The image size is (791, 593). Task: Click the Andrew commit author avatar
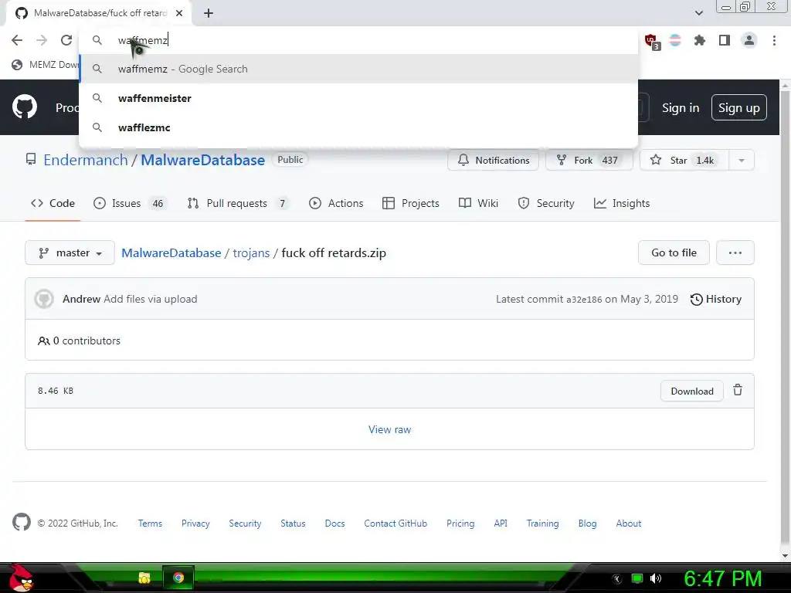44,299
